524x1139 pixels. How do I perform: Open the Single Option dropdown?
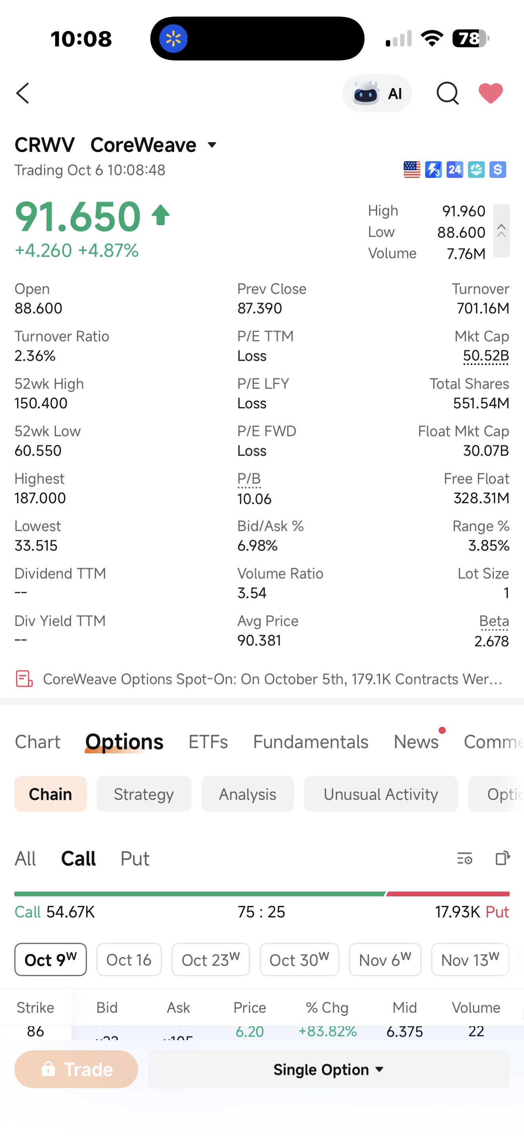click(328, 1069)
